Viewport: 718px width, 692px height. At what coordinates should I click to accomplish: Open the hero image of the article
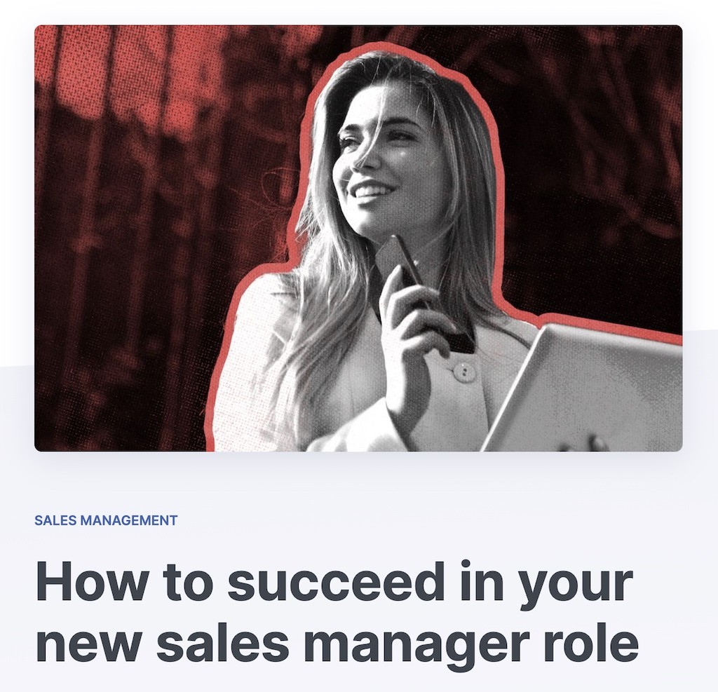pos(358,238)
